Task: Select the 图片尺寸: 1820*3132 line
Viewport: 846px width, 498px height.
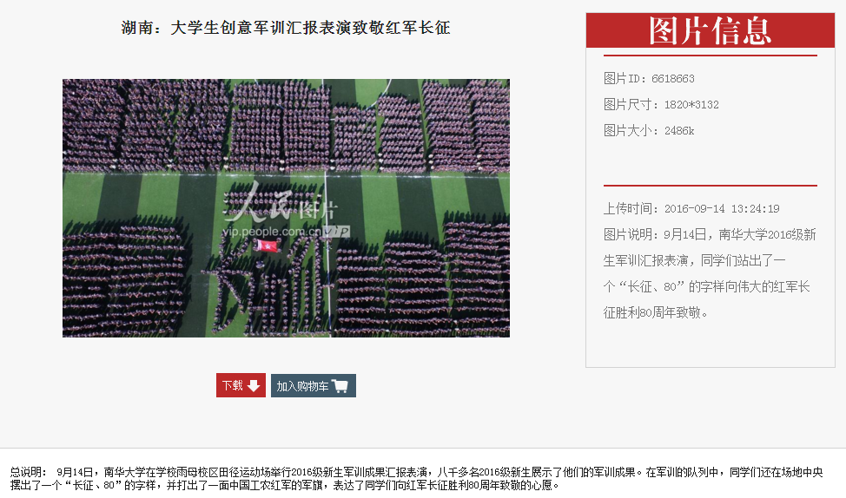Action: (x=661, y=105)
